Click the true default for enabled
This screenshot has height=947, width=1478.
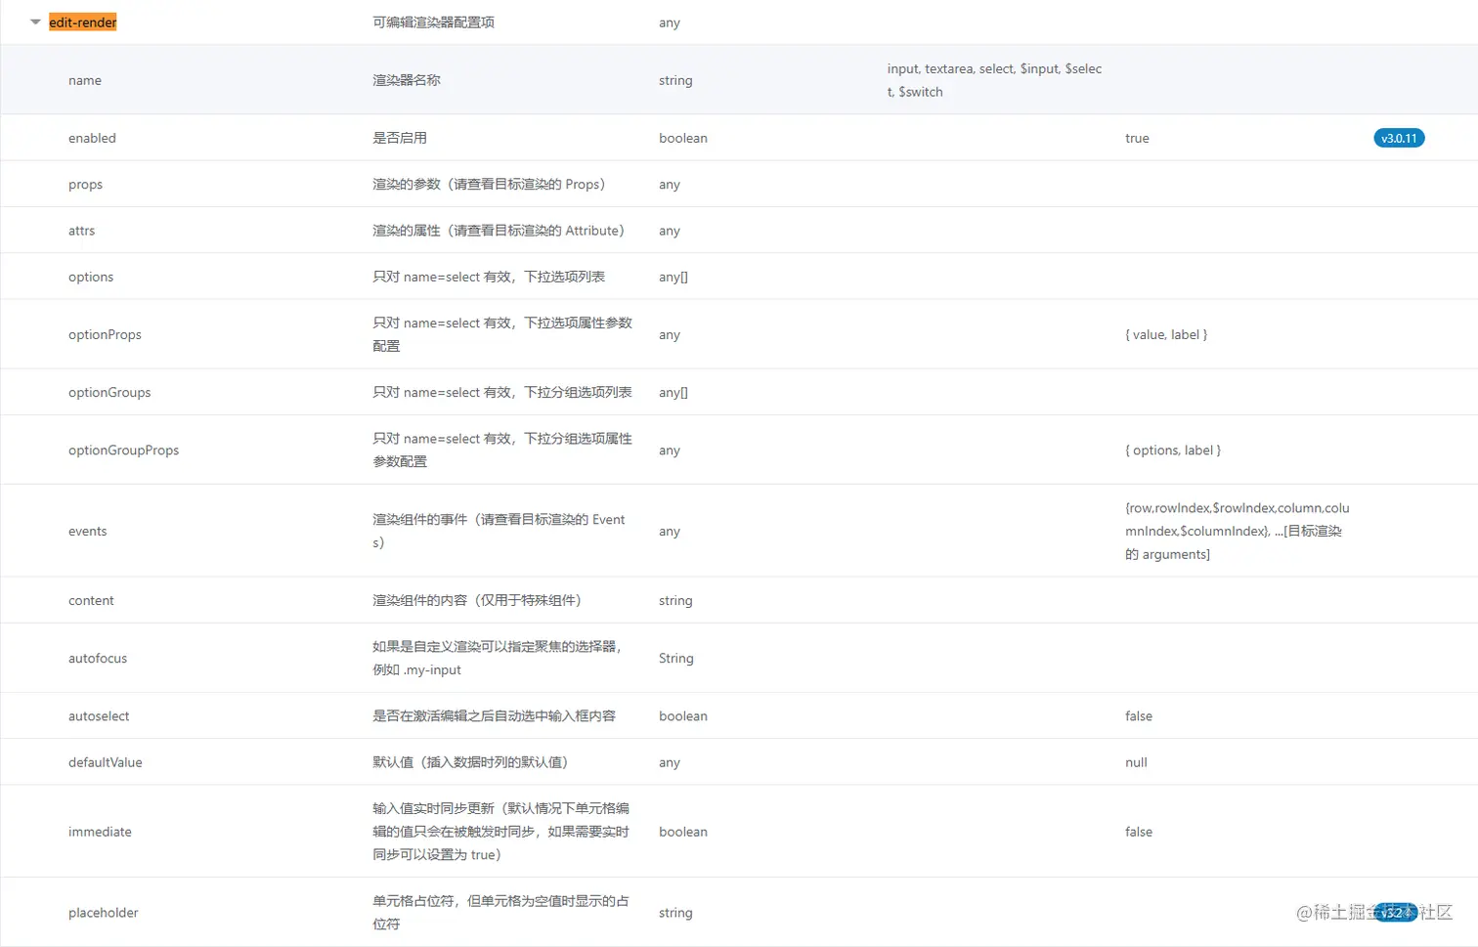click(1137, 138)
